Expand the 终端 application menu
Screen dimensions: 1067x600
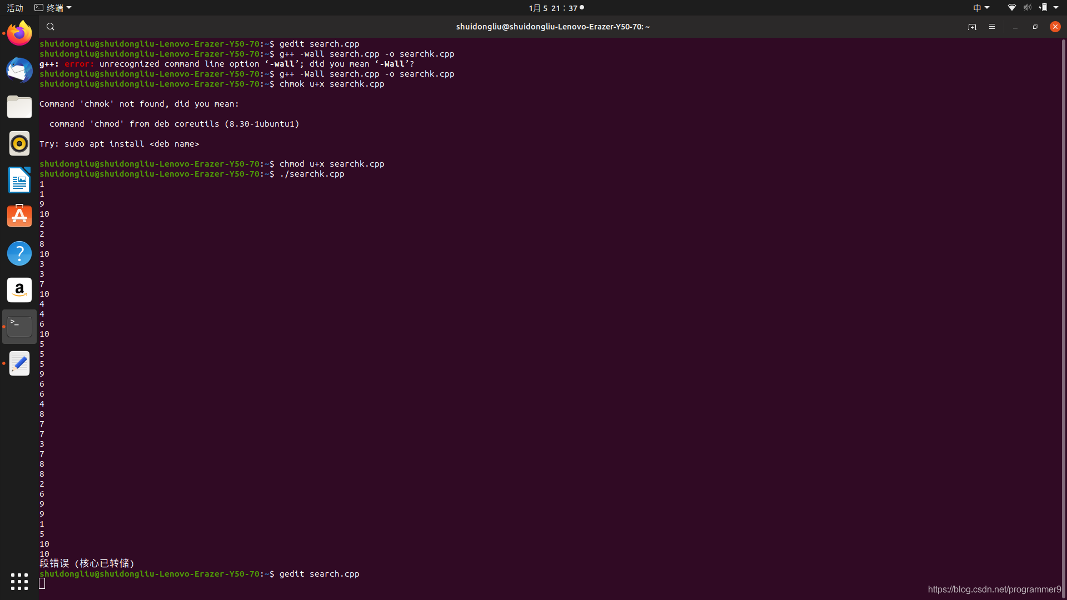pos(53,8)
